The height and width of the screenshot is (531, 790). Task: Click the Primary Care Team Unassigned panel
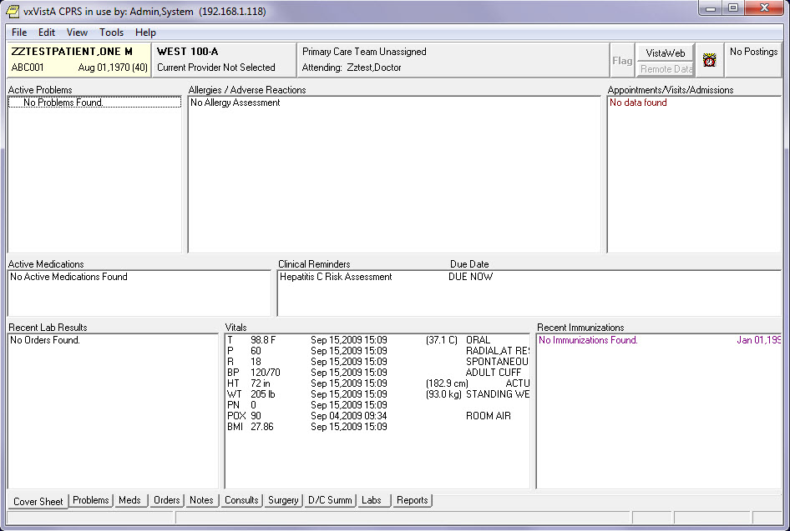pyautogui.click(x=453, y=59)
